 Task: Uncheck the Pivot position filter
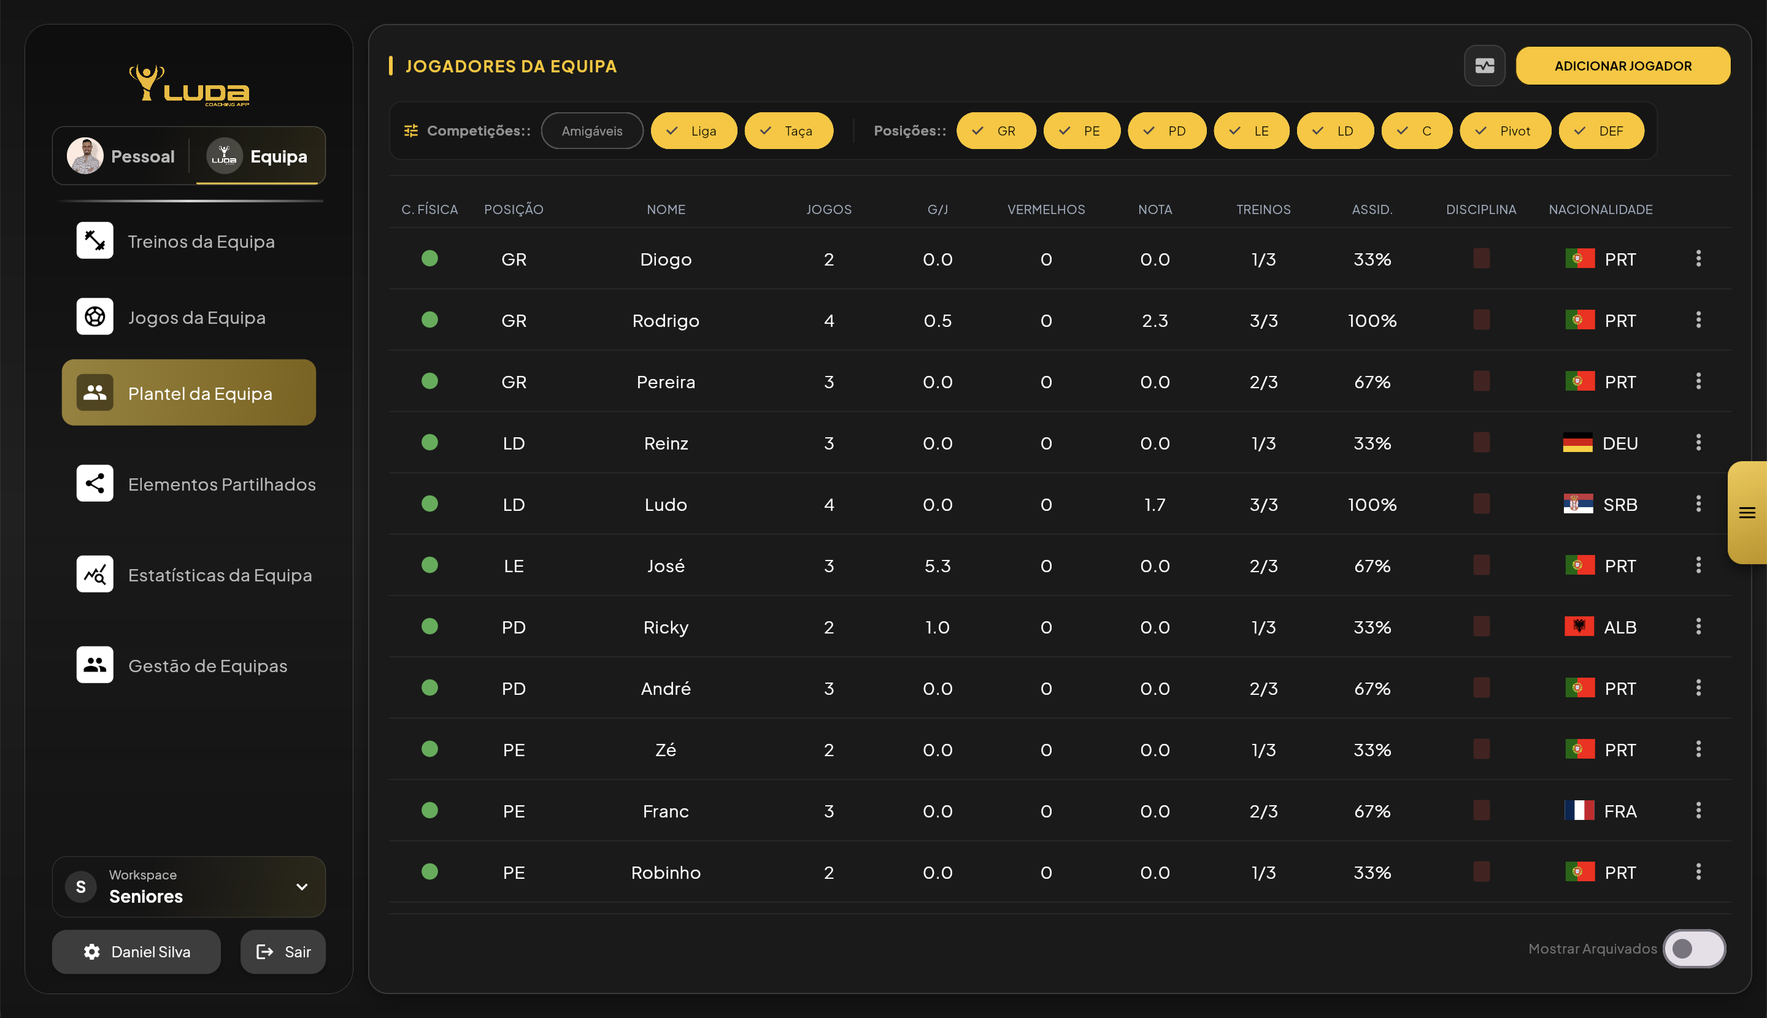(1504, 131)
